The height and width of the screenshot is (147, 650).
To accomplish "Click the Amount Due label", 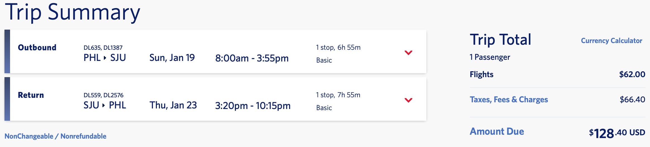I will pyautogui.click(x=497, y=131).
